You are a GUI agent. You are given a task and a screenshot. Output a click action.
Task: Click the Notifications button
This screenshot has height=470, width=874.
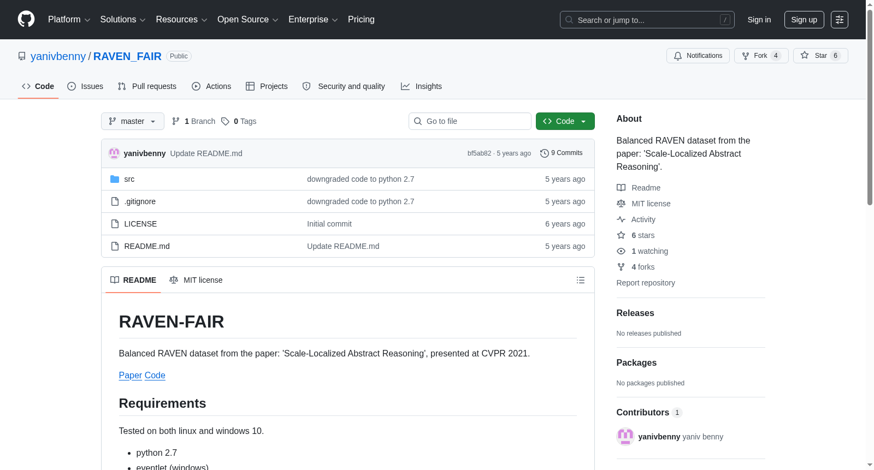pyautogui.click(x=698, y=56)
